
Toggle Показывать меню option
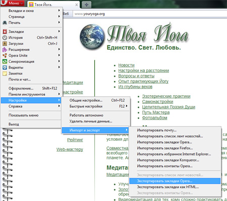pyautogui.click(x=31, y=115)
